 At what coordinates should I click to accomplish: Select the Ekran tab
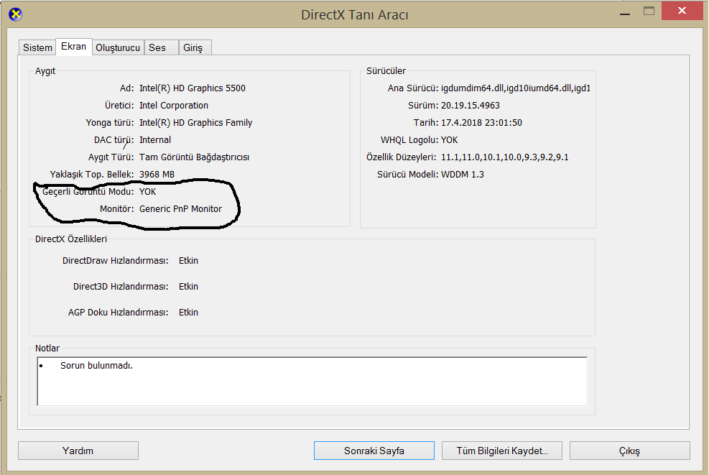point(74,46)
